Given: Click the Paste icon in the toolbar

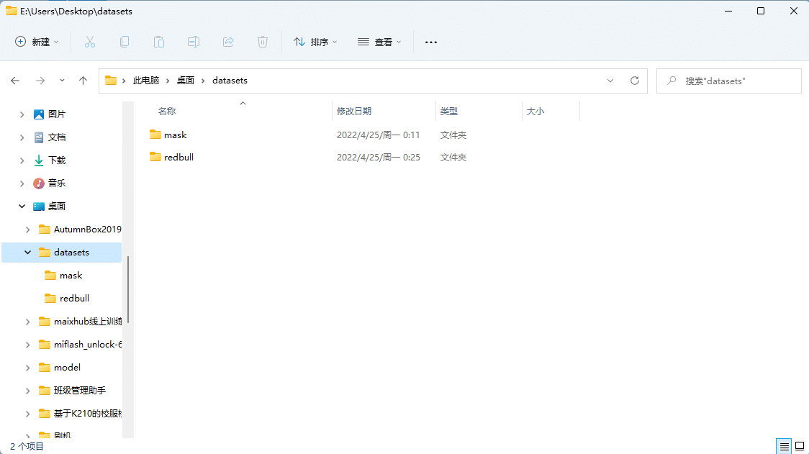Looking at the screenshot, I should [x=158, y=42].
